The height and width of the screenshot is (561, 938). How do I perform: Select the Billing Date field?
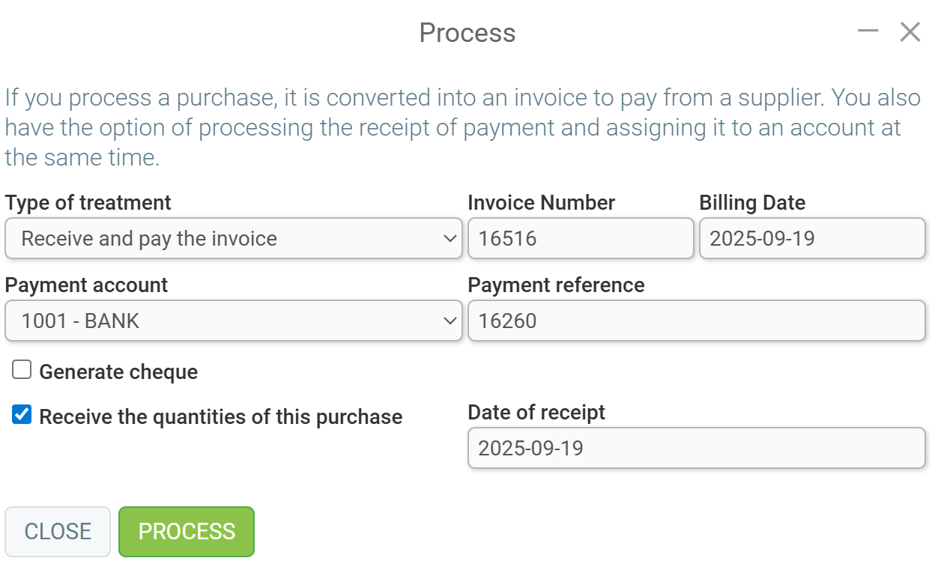pos(812,239)
